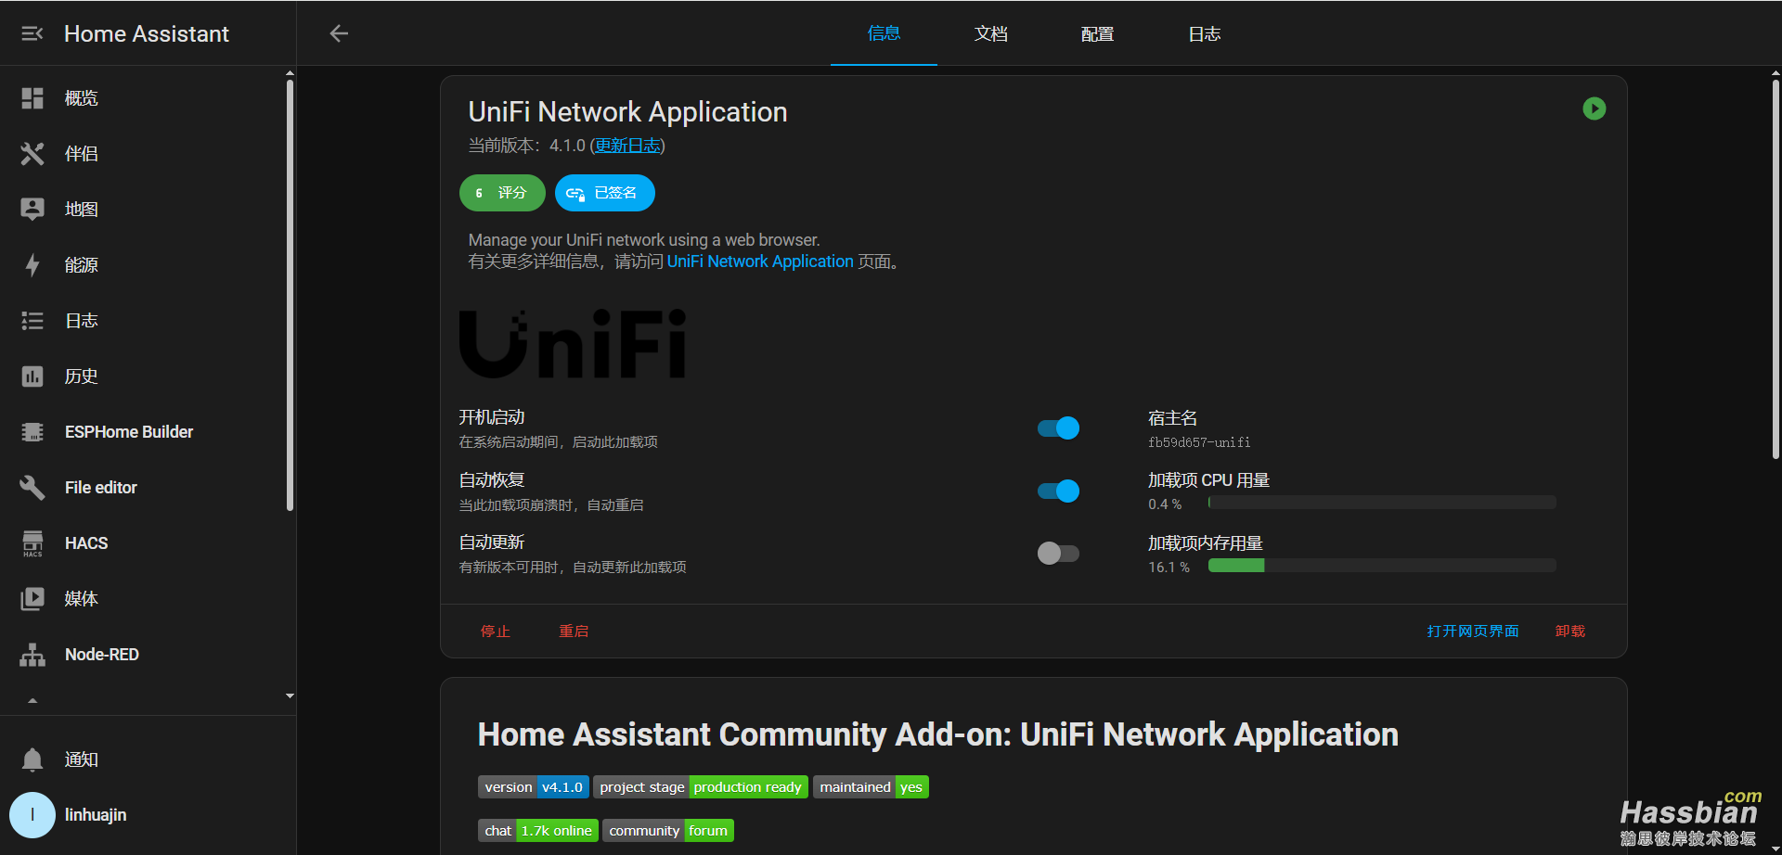This screenshot has width=1782, height=855.
Task: Click the maintained yes badge
Action: pos(871,787)
